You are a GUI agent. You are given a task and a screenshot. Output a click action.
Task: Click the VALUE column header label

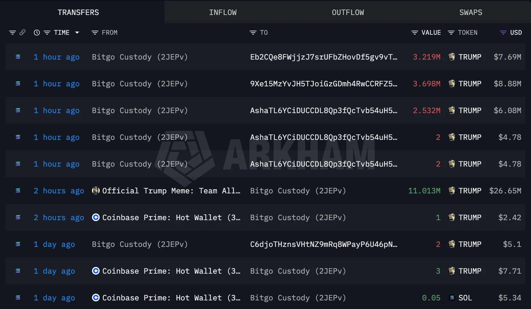(431, 32)
